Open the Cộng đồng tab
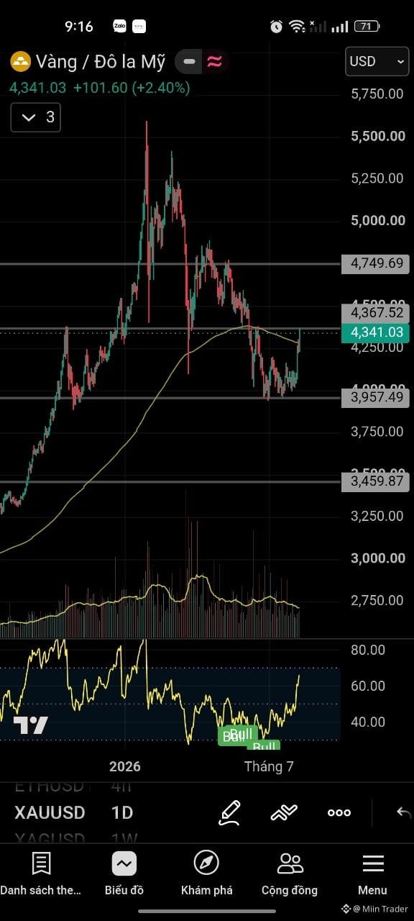414x921 pixels. coord(290,874)
